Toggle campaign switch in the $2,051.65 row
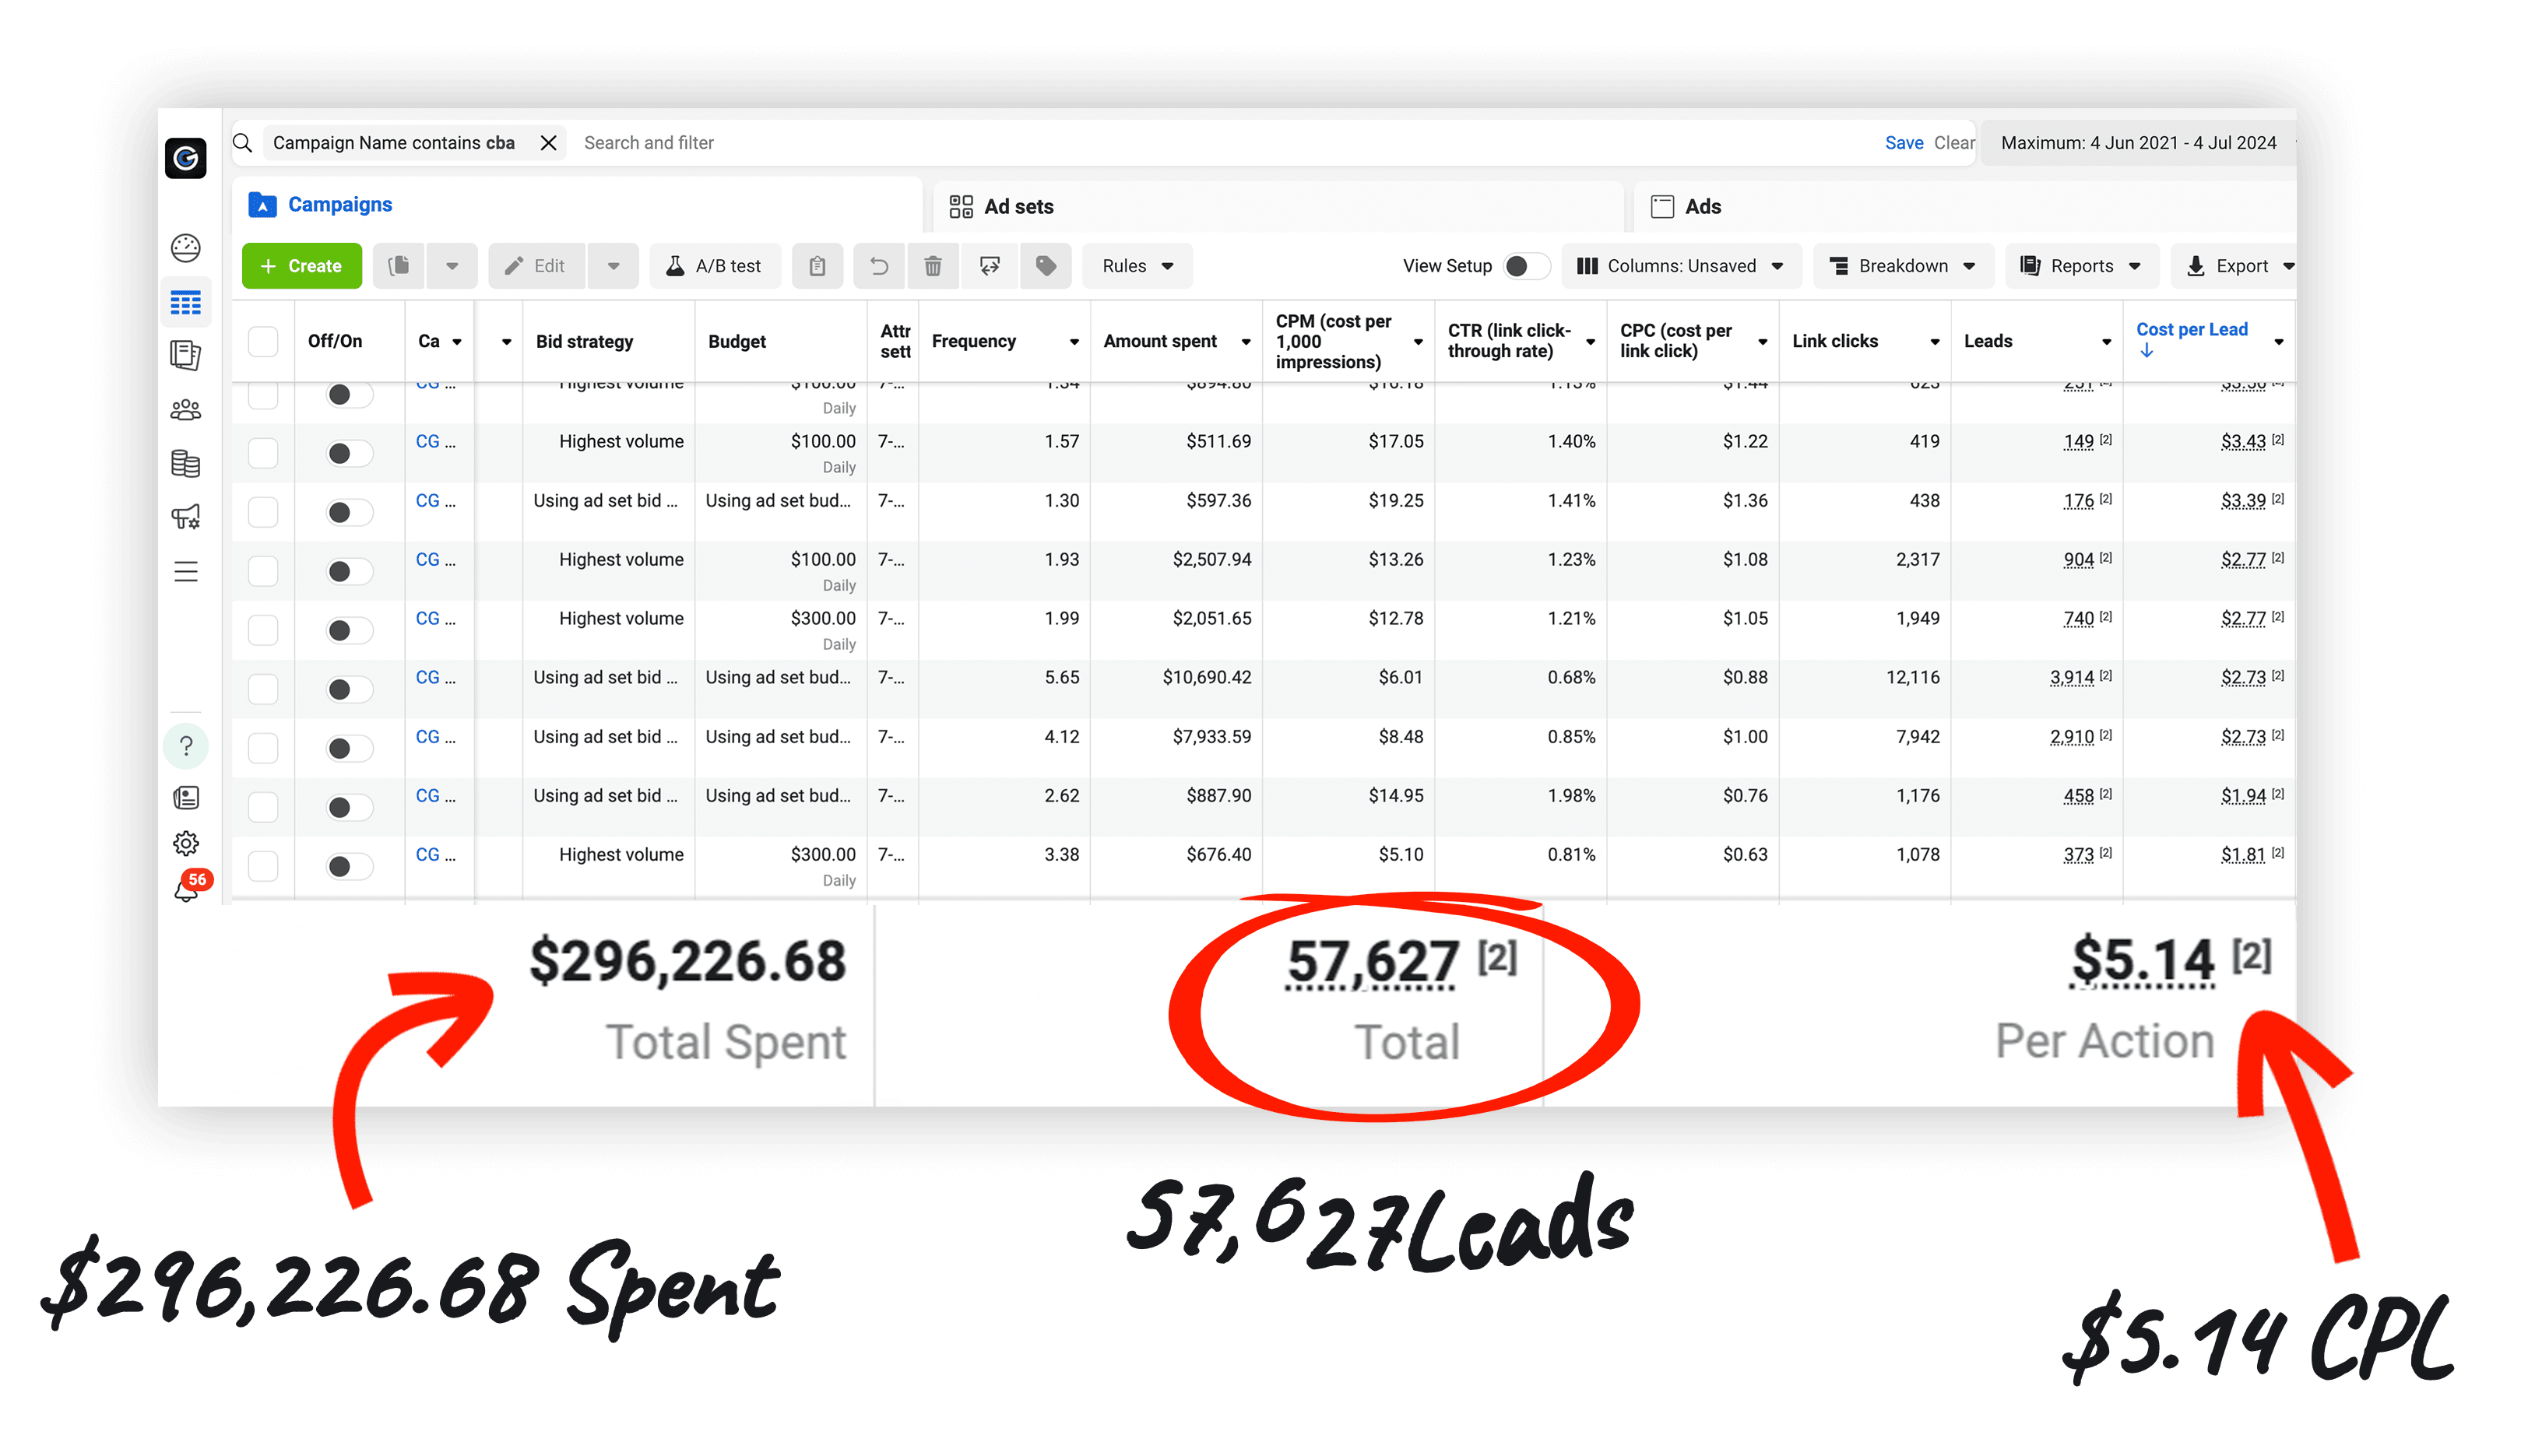 (x=349, y=630)
